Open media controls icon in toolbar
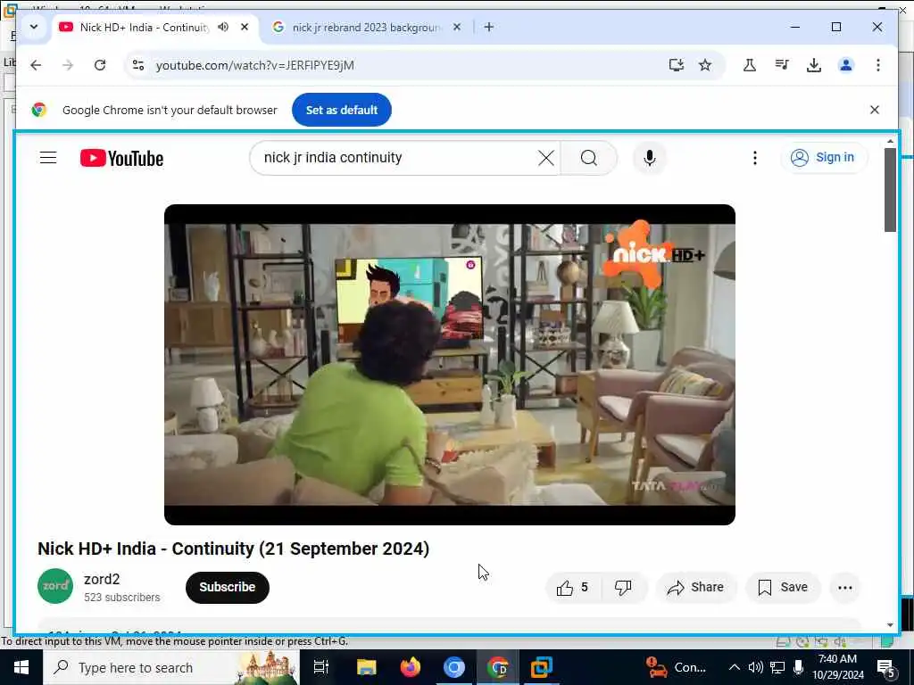This screenshot has width=914, height=685. pyautogui.click(x=782, y=65)
